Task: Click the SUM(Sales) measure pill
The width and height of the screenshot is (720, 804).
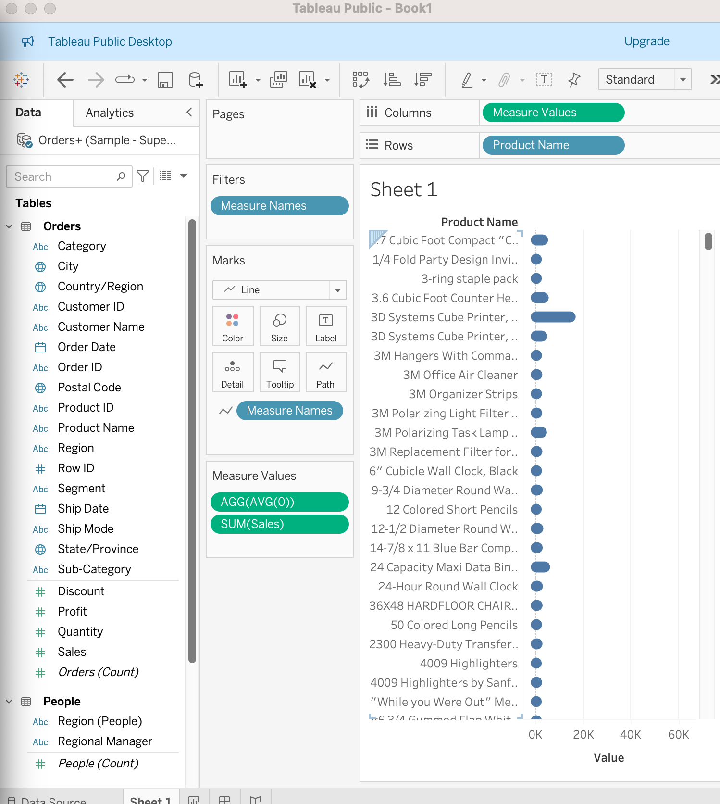Action: (279, 524)
